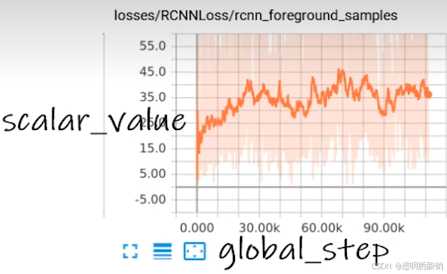Click the 15.0 y-axis label
This screenshot has height=274, width=447.
[152, 148]
